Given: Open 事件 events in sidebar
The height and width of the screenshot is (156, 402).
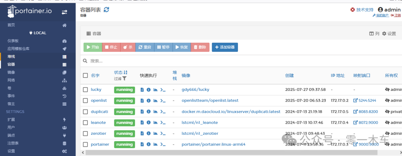Looking at the screenshot, I should pyautogui.click(x=38, y=96).
